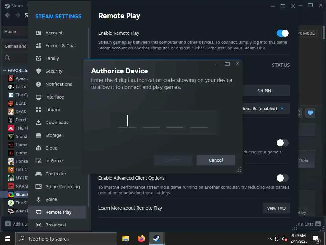The height and width of the screenshot is (245, 326).
Task: Click the Steam back navigation arrow
Action: [8, 15]
